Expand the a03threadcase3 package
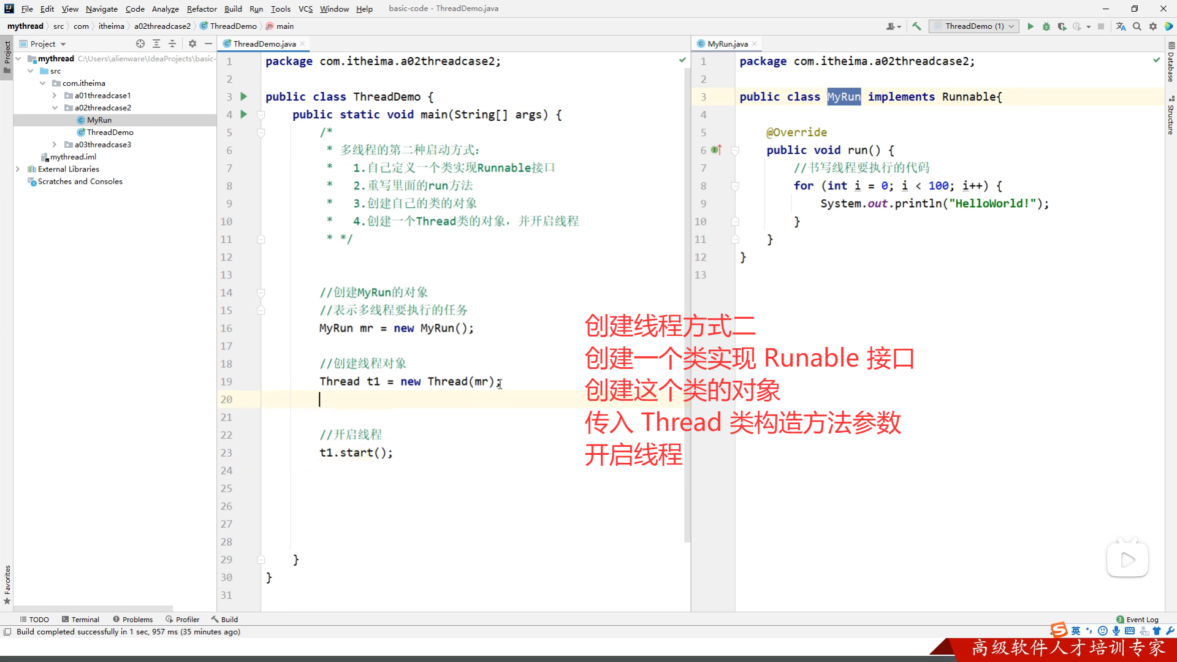 (x=55, y=145)
